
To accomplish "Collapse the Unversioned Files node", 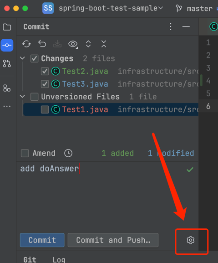I will coord(22,97).
